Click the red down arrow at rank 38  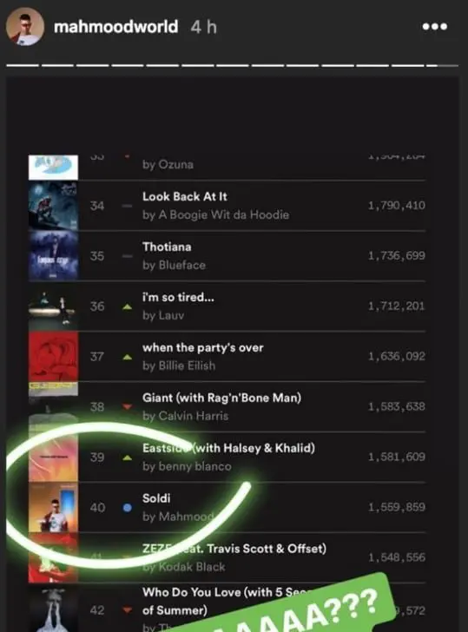pyautogui.click(x=127, y=406)
